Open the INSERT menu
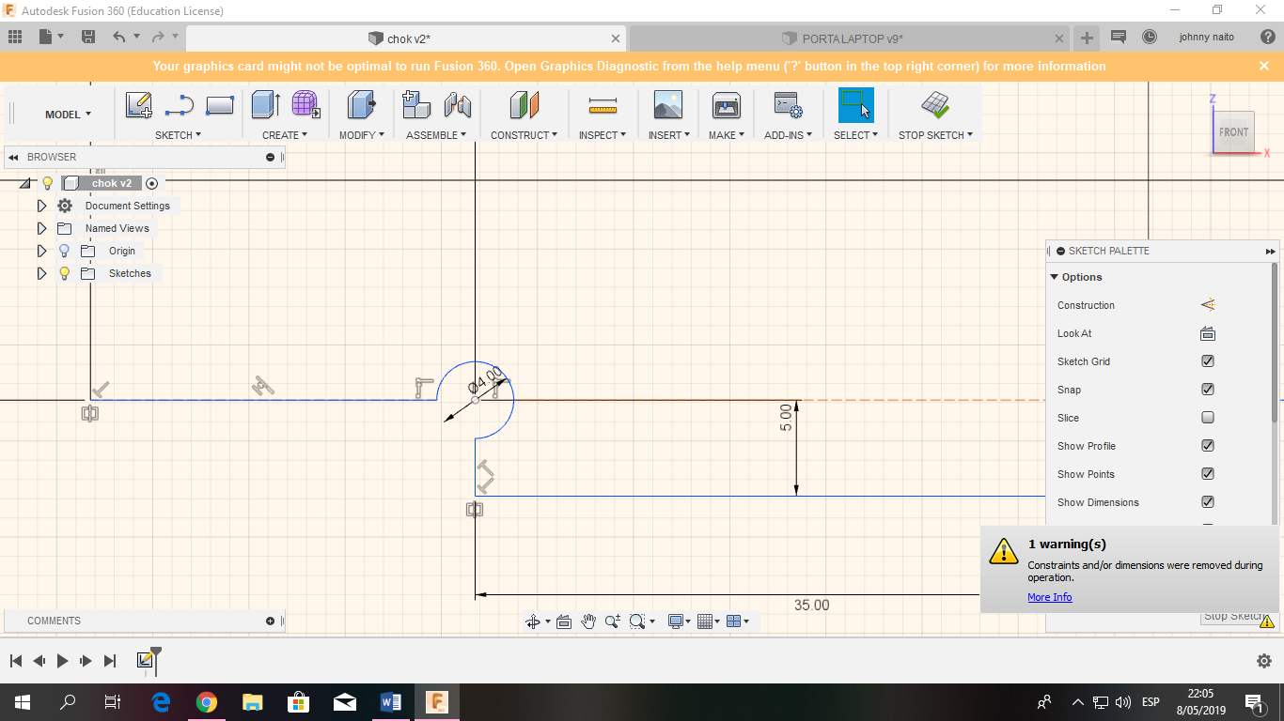Screen dimensions: 1284x721 tap(669, 135)
